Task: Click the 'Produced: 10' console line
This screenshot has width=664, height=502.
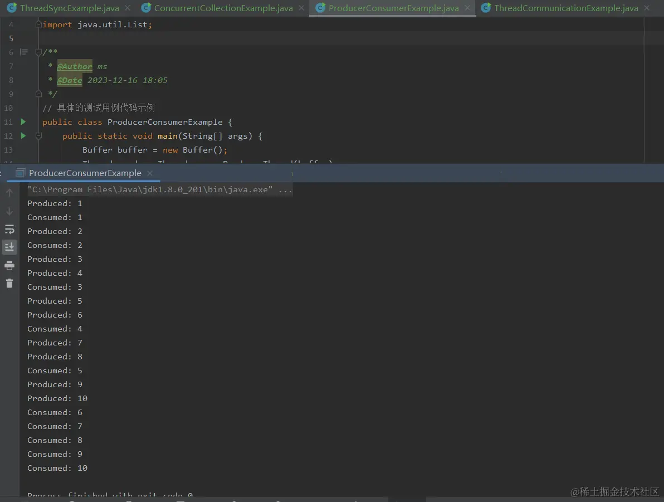Action: point(57,398)
